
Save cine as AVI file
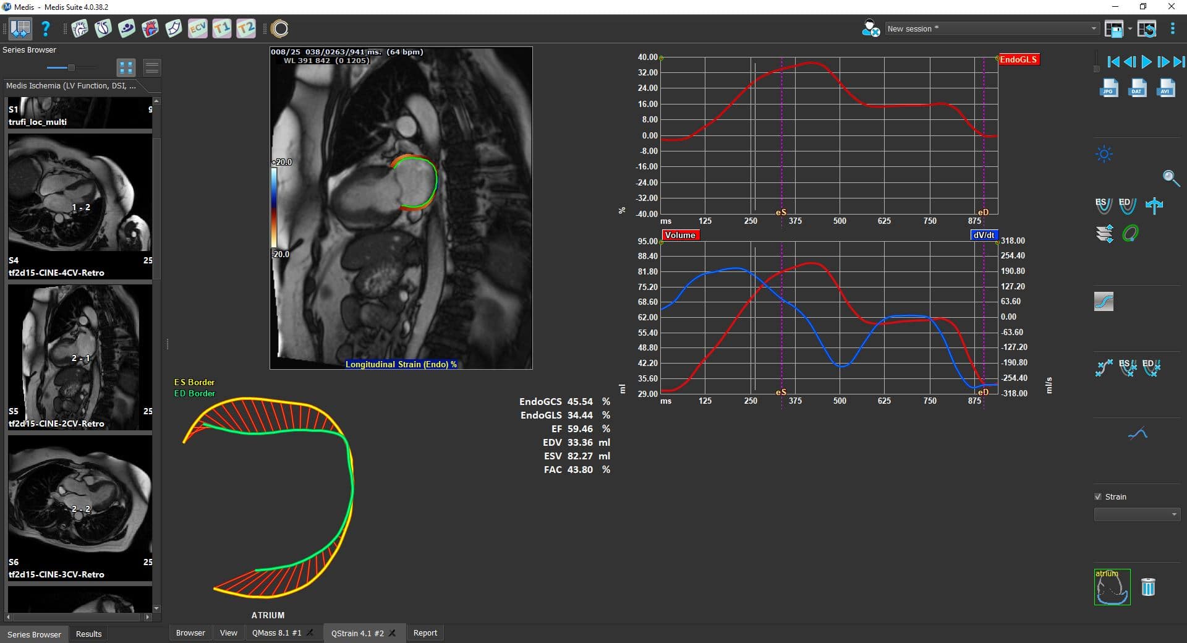click(x=1165, y=88)
